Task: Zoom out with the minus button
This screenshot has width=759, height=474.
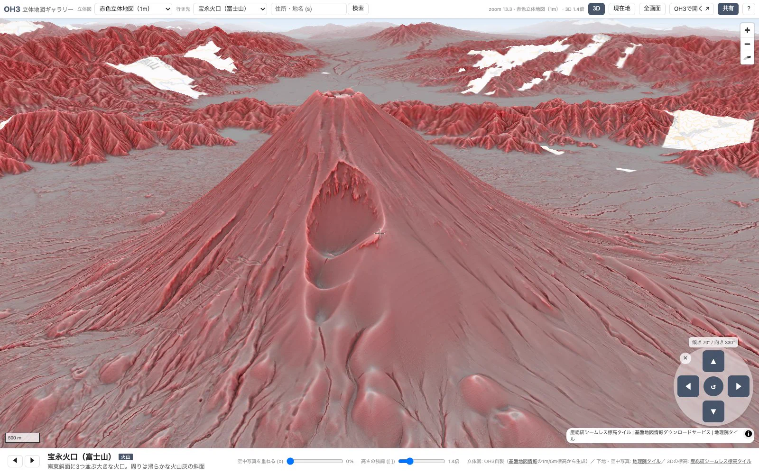Action: tap(747, 44)
